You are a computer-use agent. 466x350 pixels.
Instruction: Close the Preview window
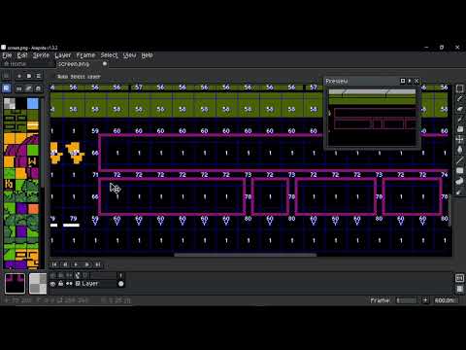coord(416,81)
